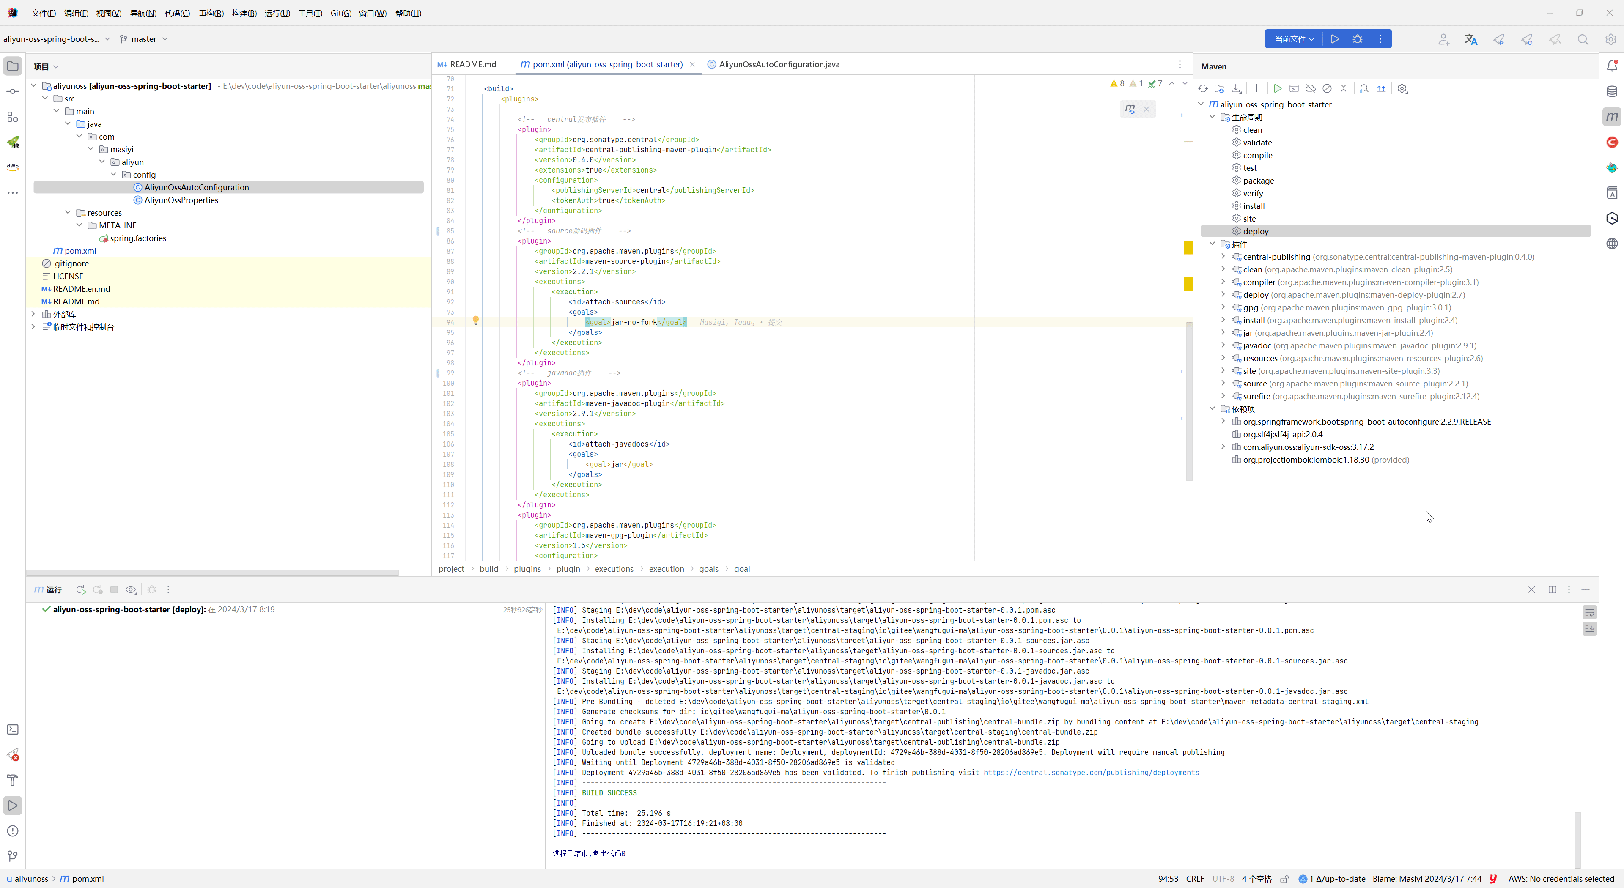The height and width of the screenshot is (888, 1624).
Task: Toggle skip tests mode in Maven
Action: tap(1327, 89)
